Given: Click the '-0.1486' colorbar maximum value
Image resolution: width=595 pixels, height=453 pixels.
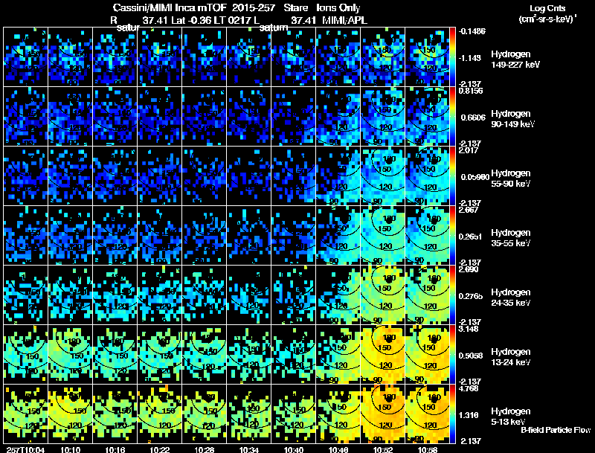Looking at the screenshot, I should coord(472,31).
